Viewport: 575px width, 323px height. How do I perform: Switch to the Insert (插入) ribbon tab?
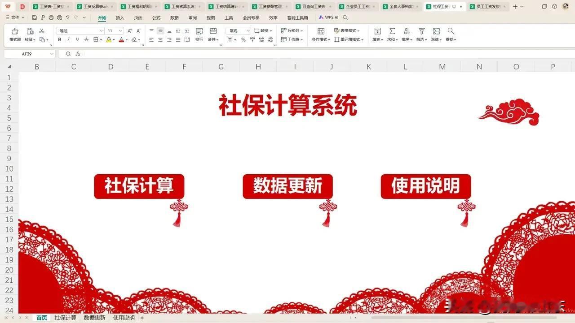coord(120,18)
